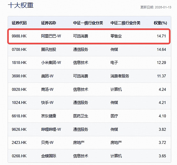This screenshot has width=177, height=165.
Task: Click the weight value 14.71
Action: 161,36
